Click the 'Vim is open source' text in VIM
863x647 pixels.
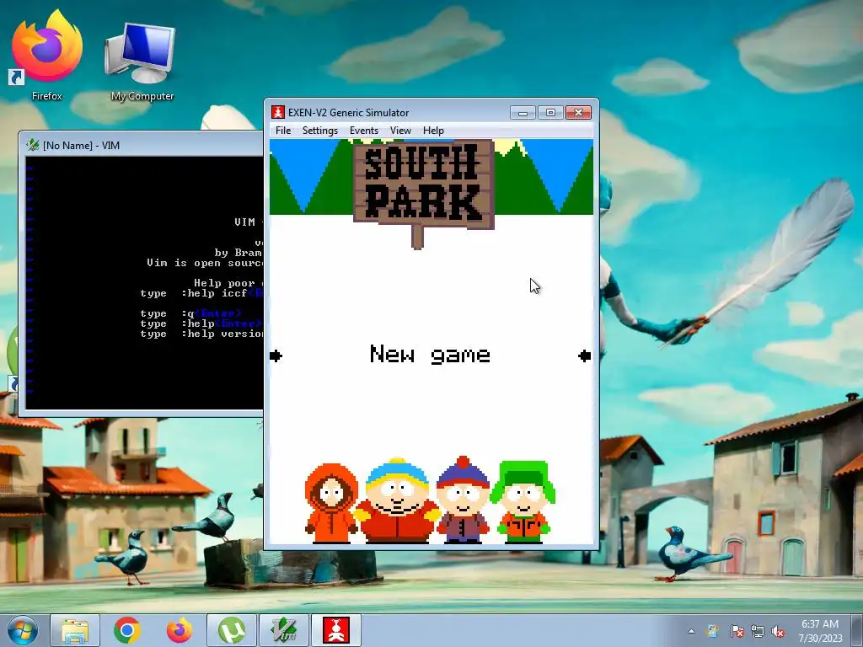tap(205, 263)
